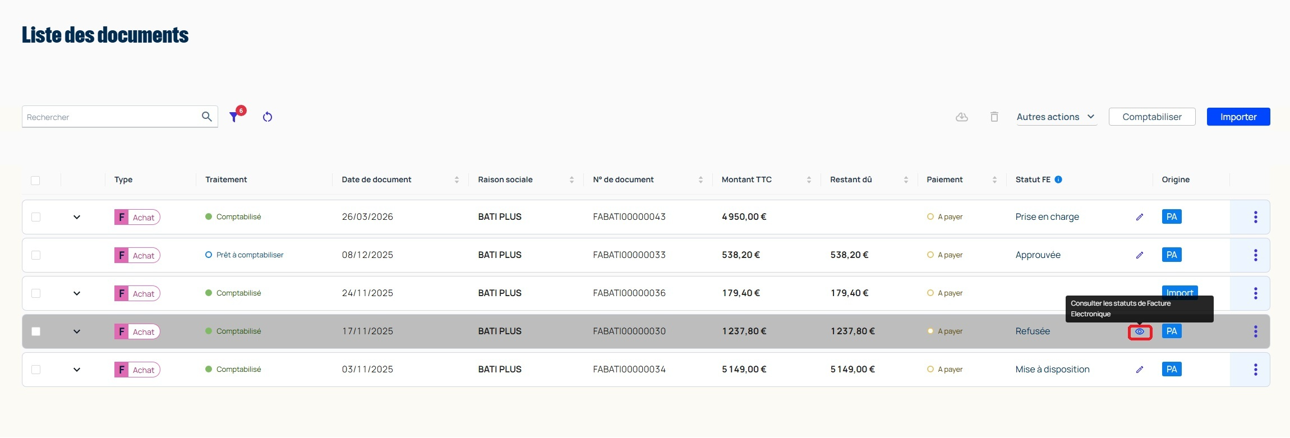Click PA origin badge for FABATI00000043
The image size is (1290, 438).
point(1172,217)
